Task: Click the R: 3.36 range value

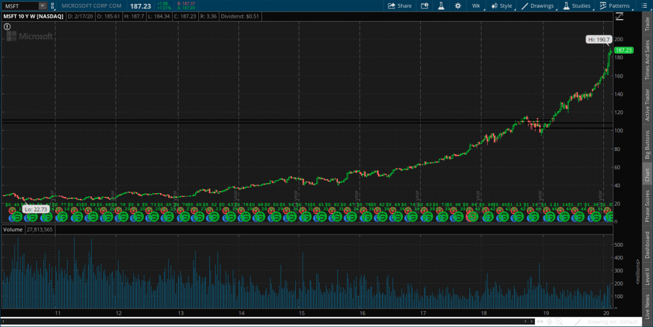Action: tap(209, 16)
